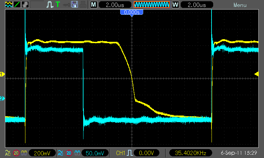Click the 35.4020KHz frequency counter readout

191,153
